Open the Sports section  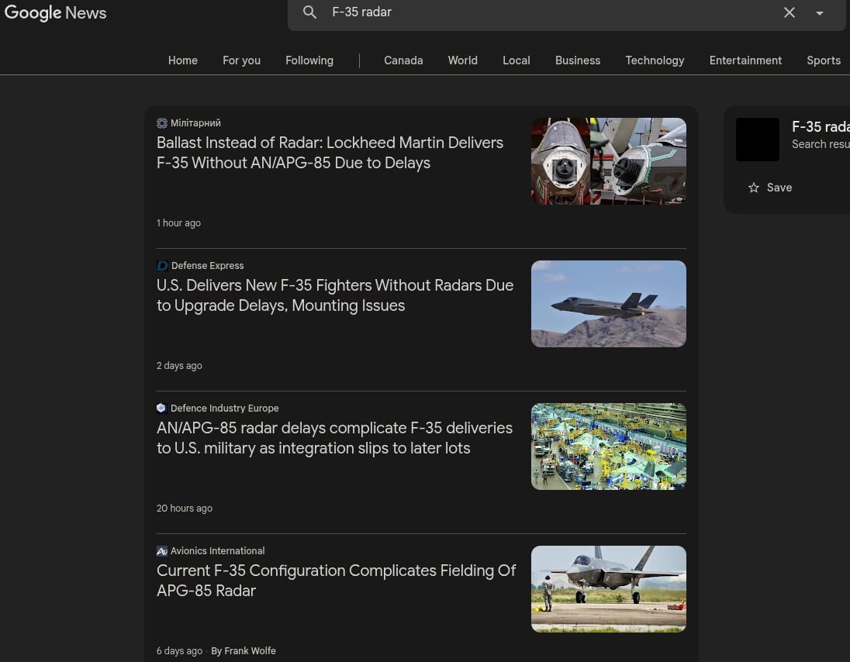point(824,60)
